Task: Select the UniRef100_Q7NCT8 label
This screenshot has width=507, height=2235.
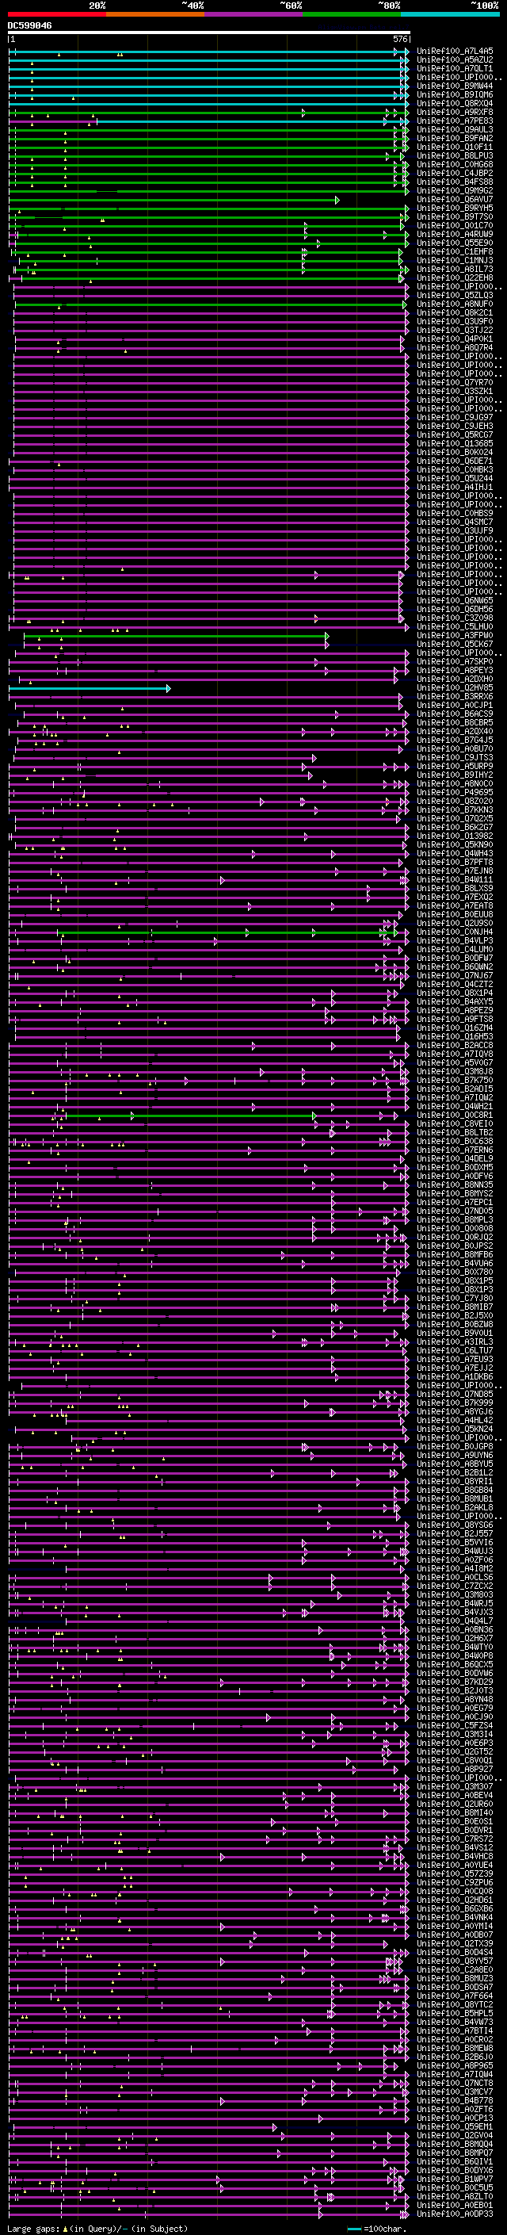Action: [454, 2082]
